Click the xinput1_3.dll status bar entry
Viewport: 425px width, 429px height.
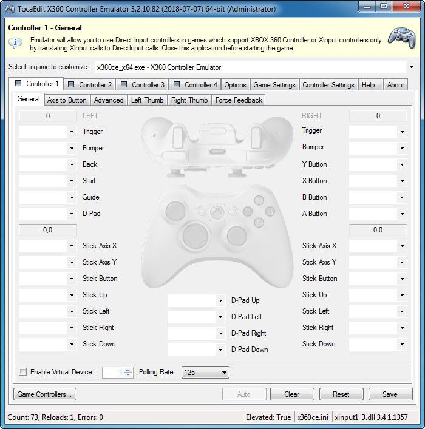[x=371, y=417]
